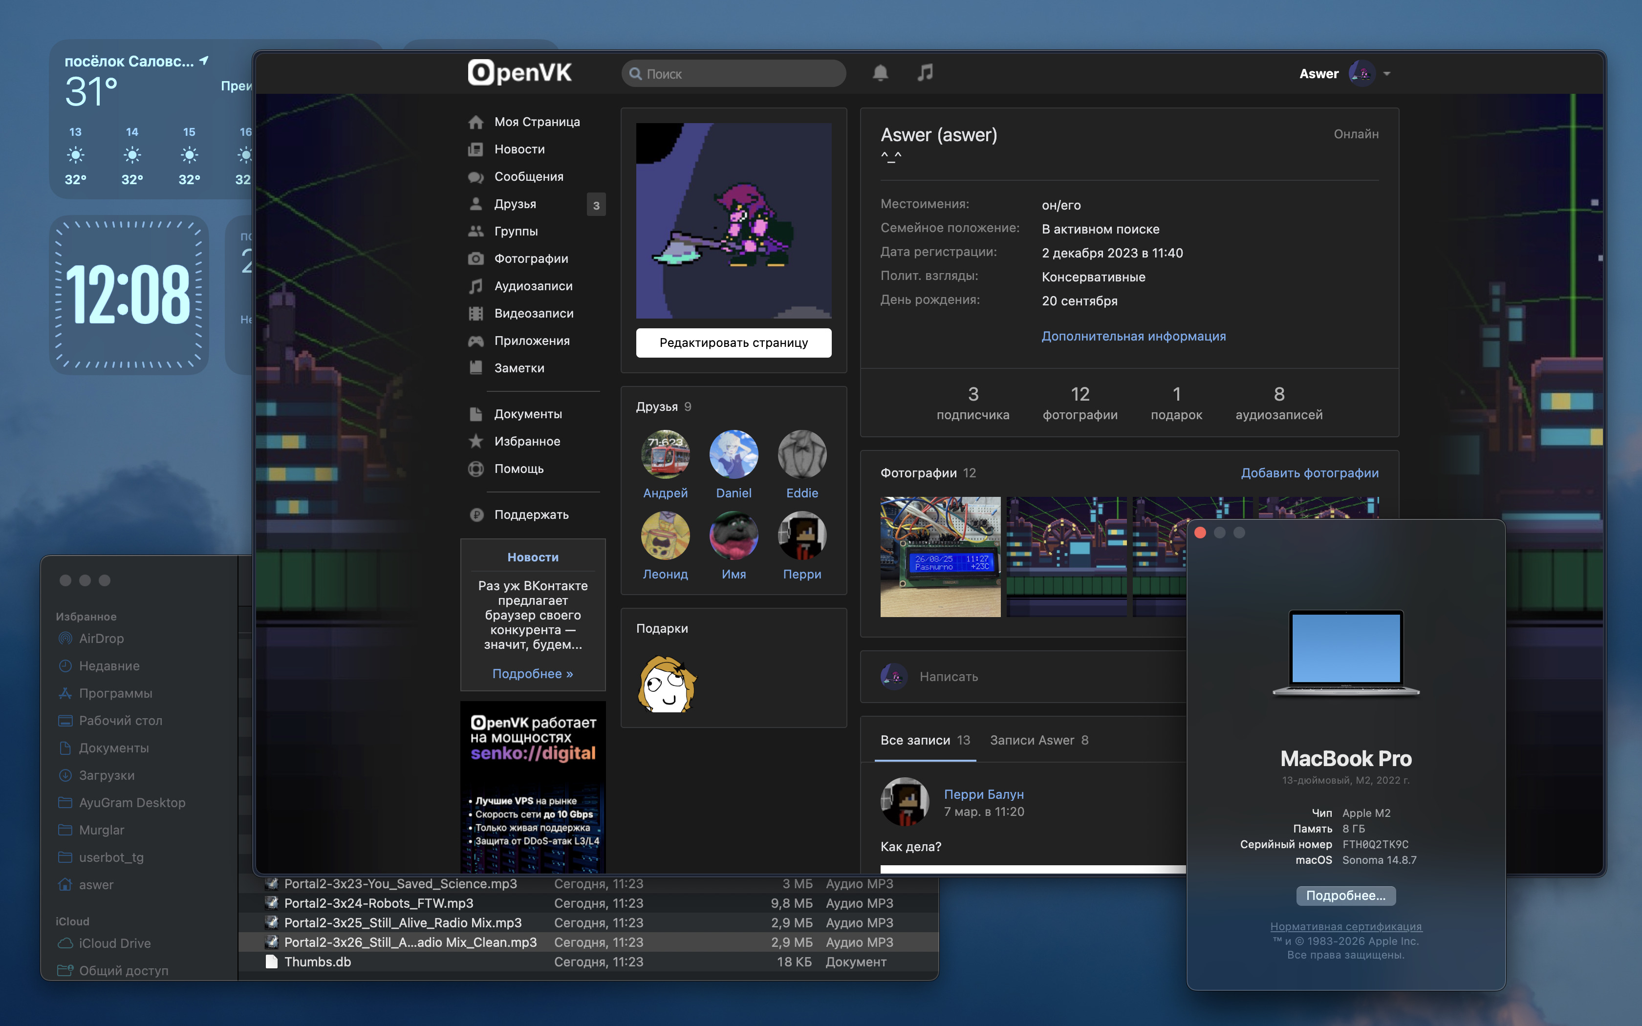Click the Редактировать страницу button

[x=734, y=342]
